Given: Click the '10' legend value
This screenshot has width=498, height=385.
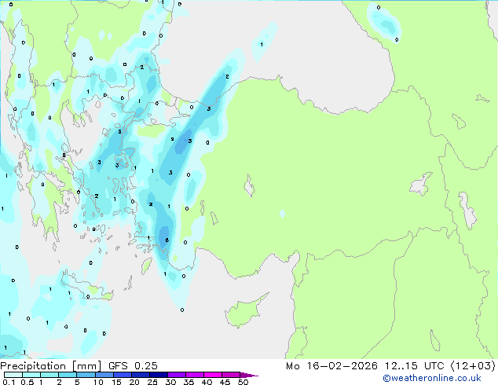Looking at the screenshot, I should click(x=98, y=382).
